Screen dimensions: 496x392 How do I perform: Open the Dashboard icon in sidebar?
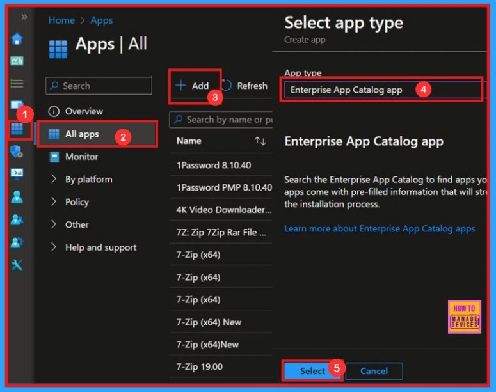pos(17,61)
